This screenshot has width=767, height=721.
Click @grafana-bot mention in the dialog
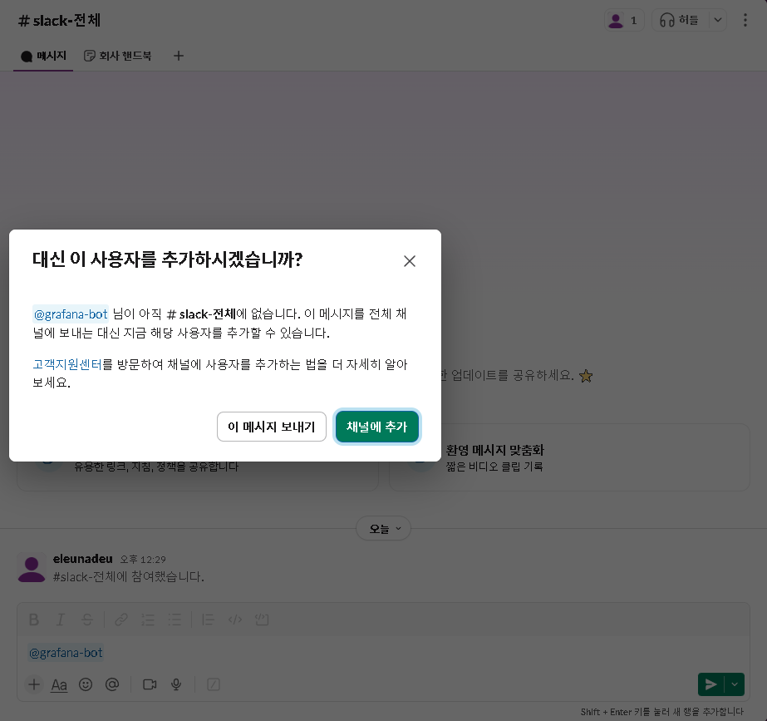[x=71, y=314]
